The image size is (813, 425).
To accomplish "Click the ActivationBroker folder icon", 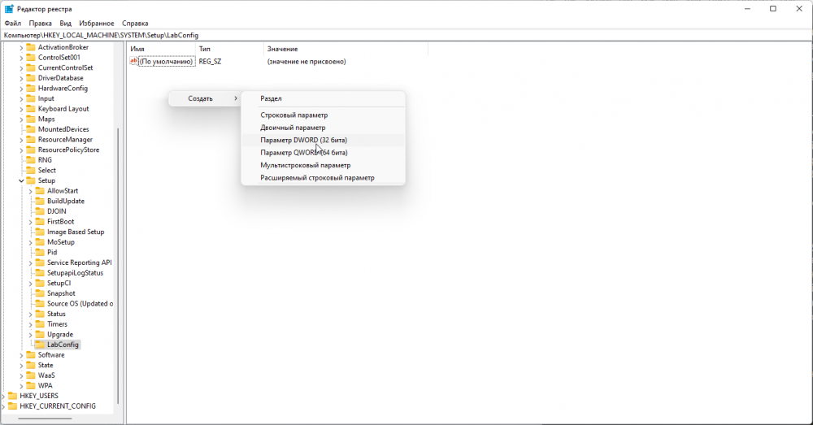I will pyautogui.click(x=31, y=47).
